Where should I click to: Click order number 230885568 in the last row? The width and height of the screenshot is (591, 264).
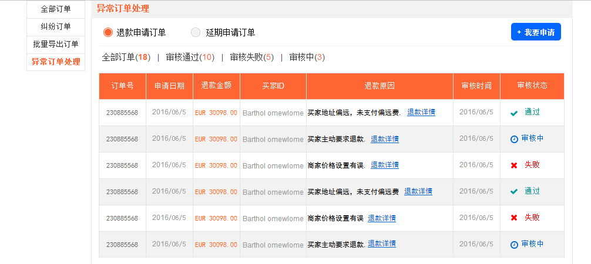122,245
